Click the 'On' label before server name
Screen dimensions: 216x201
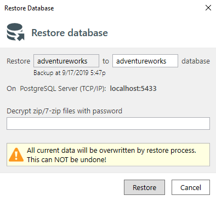[x=12, y=89]
